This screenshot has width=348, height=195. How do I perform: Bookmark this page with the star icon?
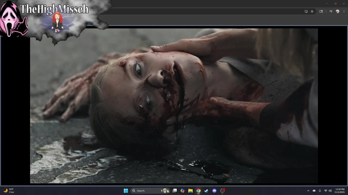312,11
